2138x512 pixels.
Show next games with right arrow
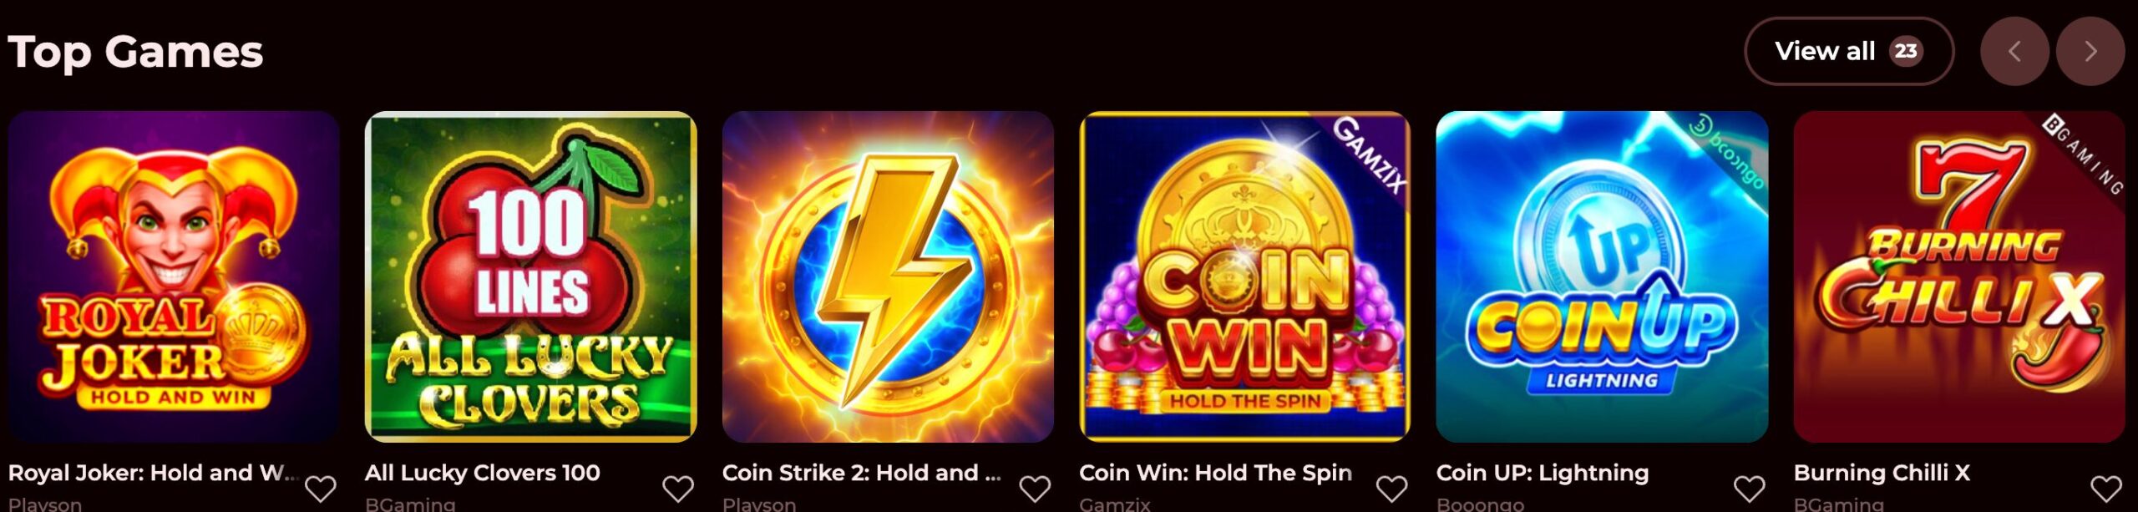pos(2090,51)
